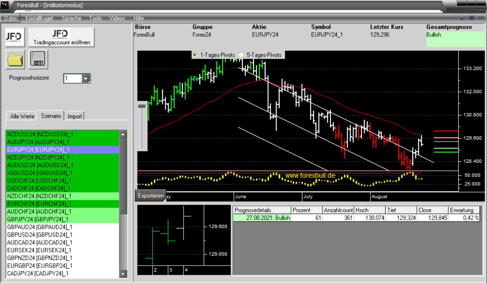Select XAGUSD24 [XAGUSD24]_1 in the list
This screenshot has height=283, width=487.
point(62,173)
